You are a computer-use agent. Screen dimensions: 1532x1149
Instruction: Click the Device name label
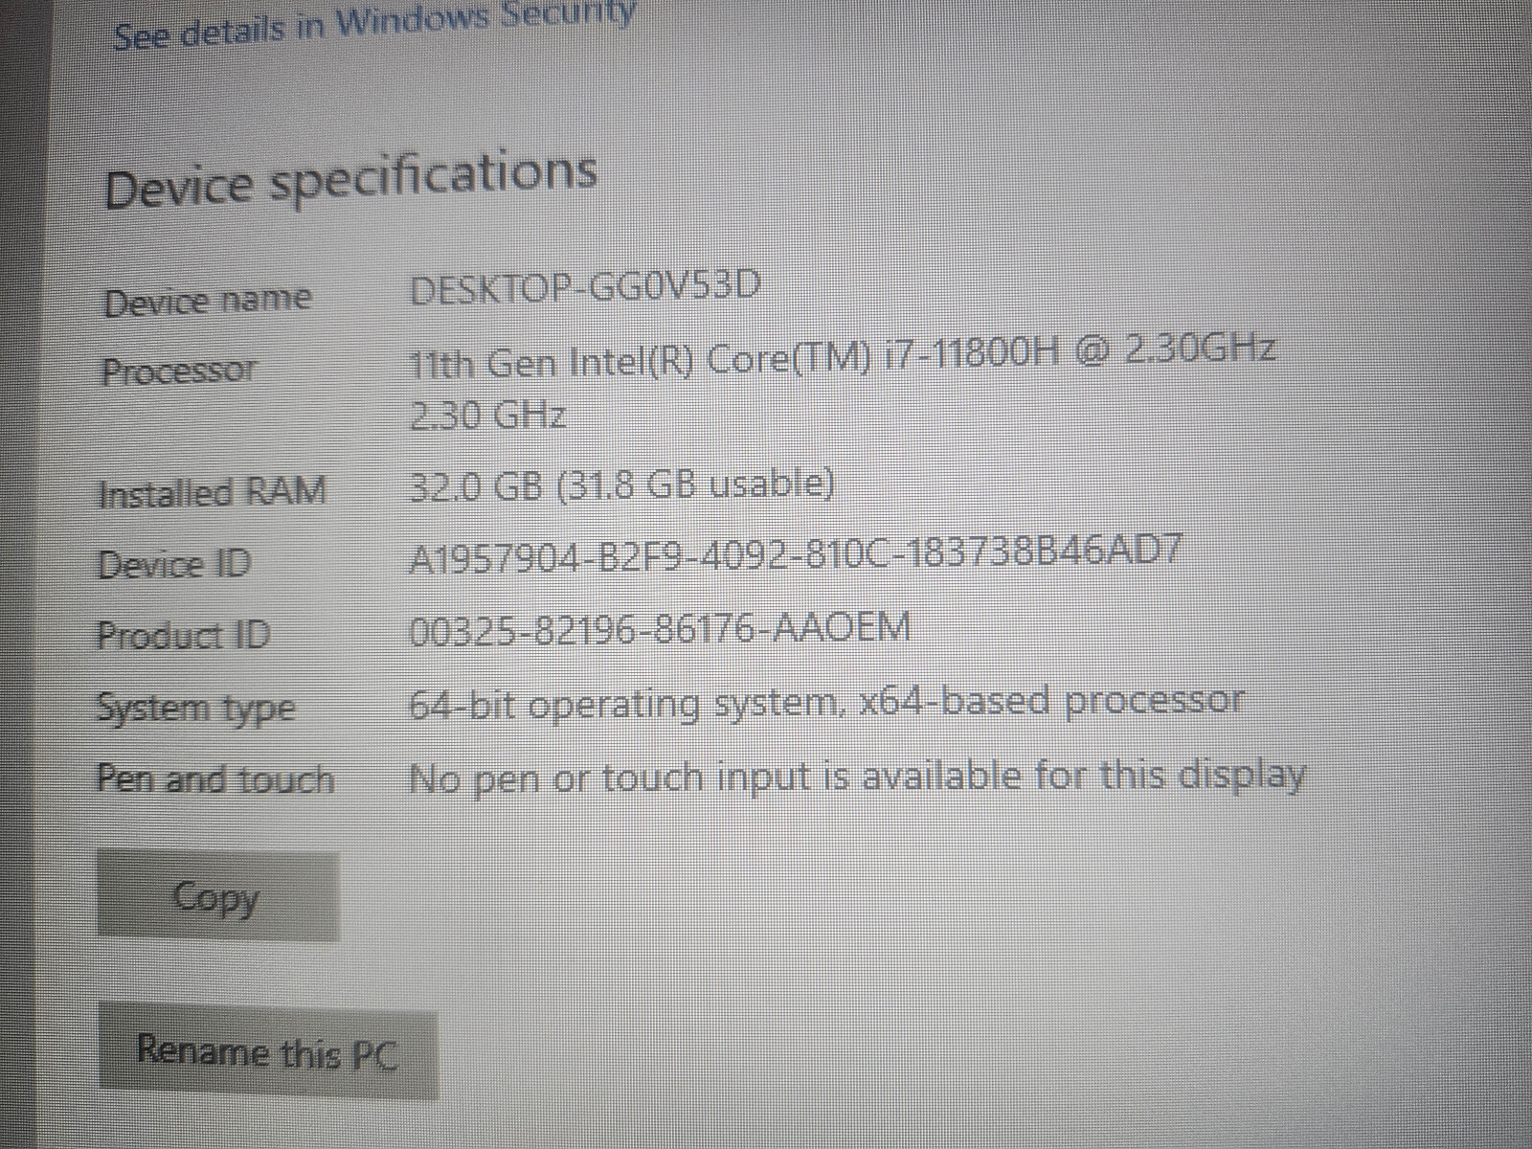point(208,301)
